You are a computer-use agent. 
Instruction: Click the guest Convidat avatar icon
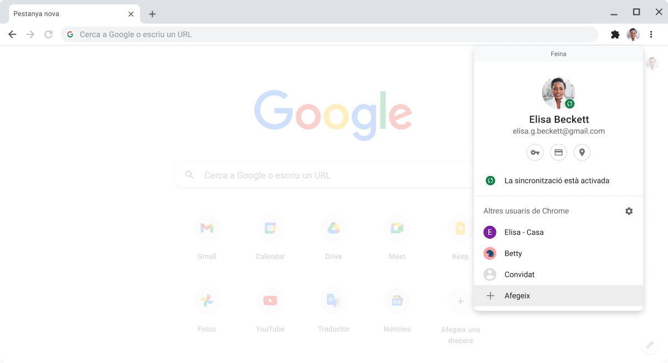click(x=489, y=274)
